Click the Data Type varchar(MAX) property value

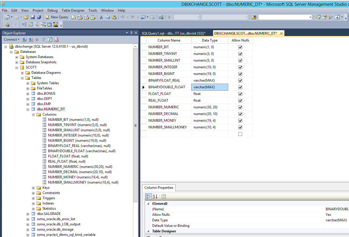336,220
